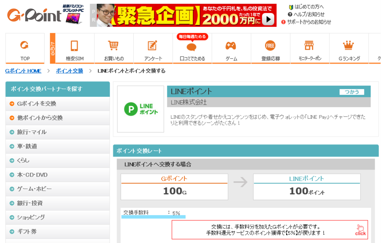Open the ショッピング category
This screenshot has height=243, width=382.
click(58, 217)
